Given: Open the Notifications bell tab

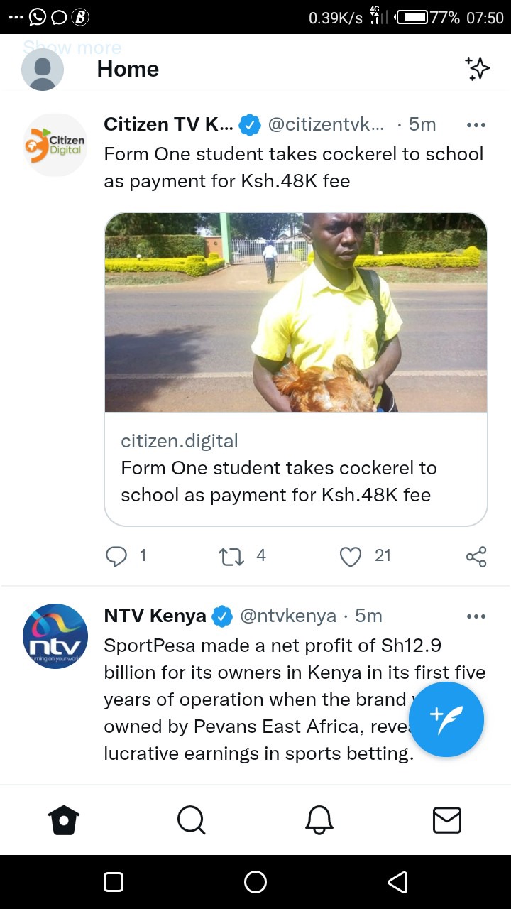Looking at the screenshot, I should 319,821.
